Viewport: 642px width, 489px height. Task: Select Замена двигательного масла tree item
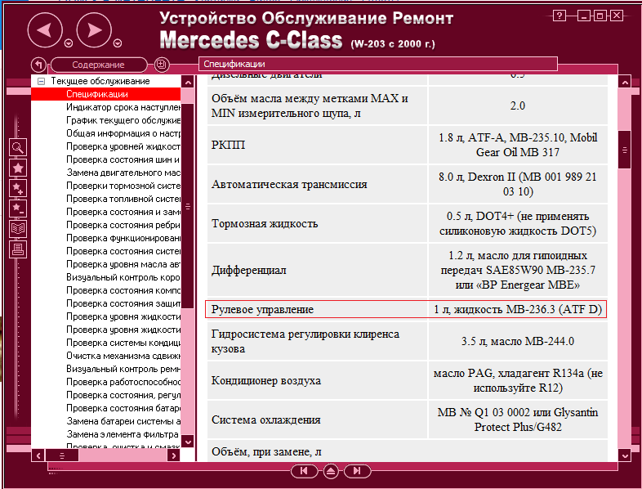(x=123, y=173)
